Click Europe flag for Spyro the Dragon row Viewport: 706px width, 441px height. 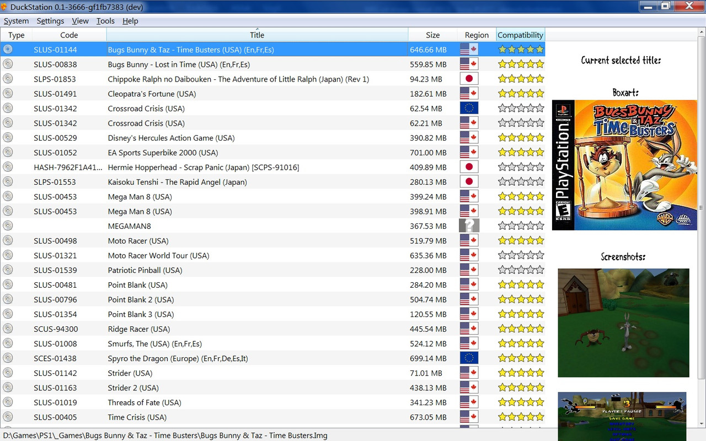click(x=469, y=358)
